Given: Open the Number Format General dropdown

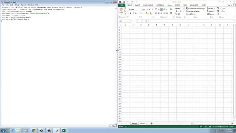Looking at the screenshot, I should 184,8.
